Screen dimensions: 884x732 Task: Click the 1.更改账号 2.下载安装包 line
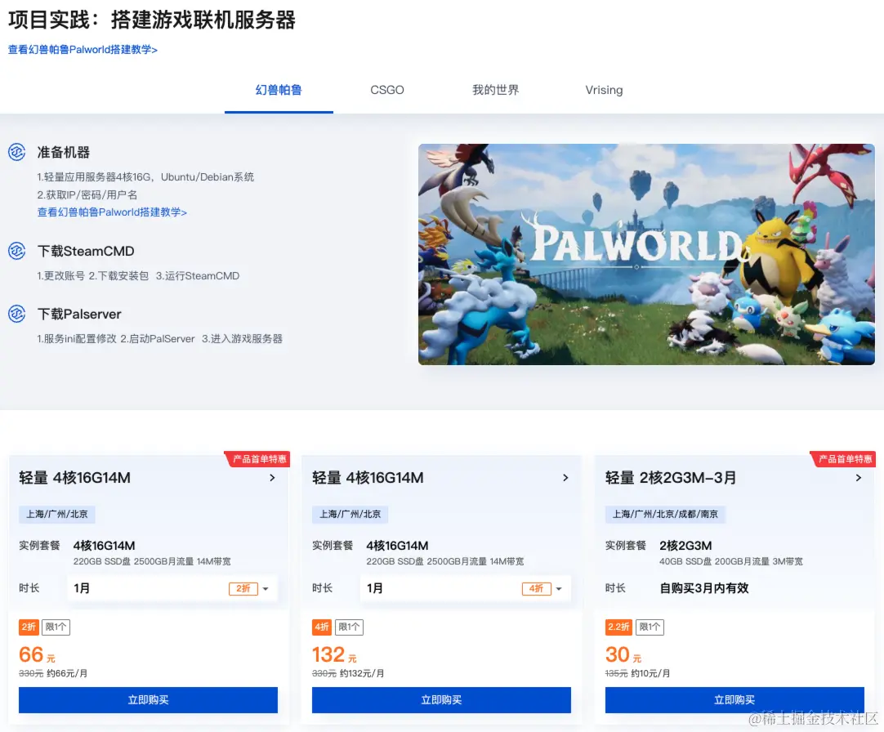click(x=138, y=276)
